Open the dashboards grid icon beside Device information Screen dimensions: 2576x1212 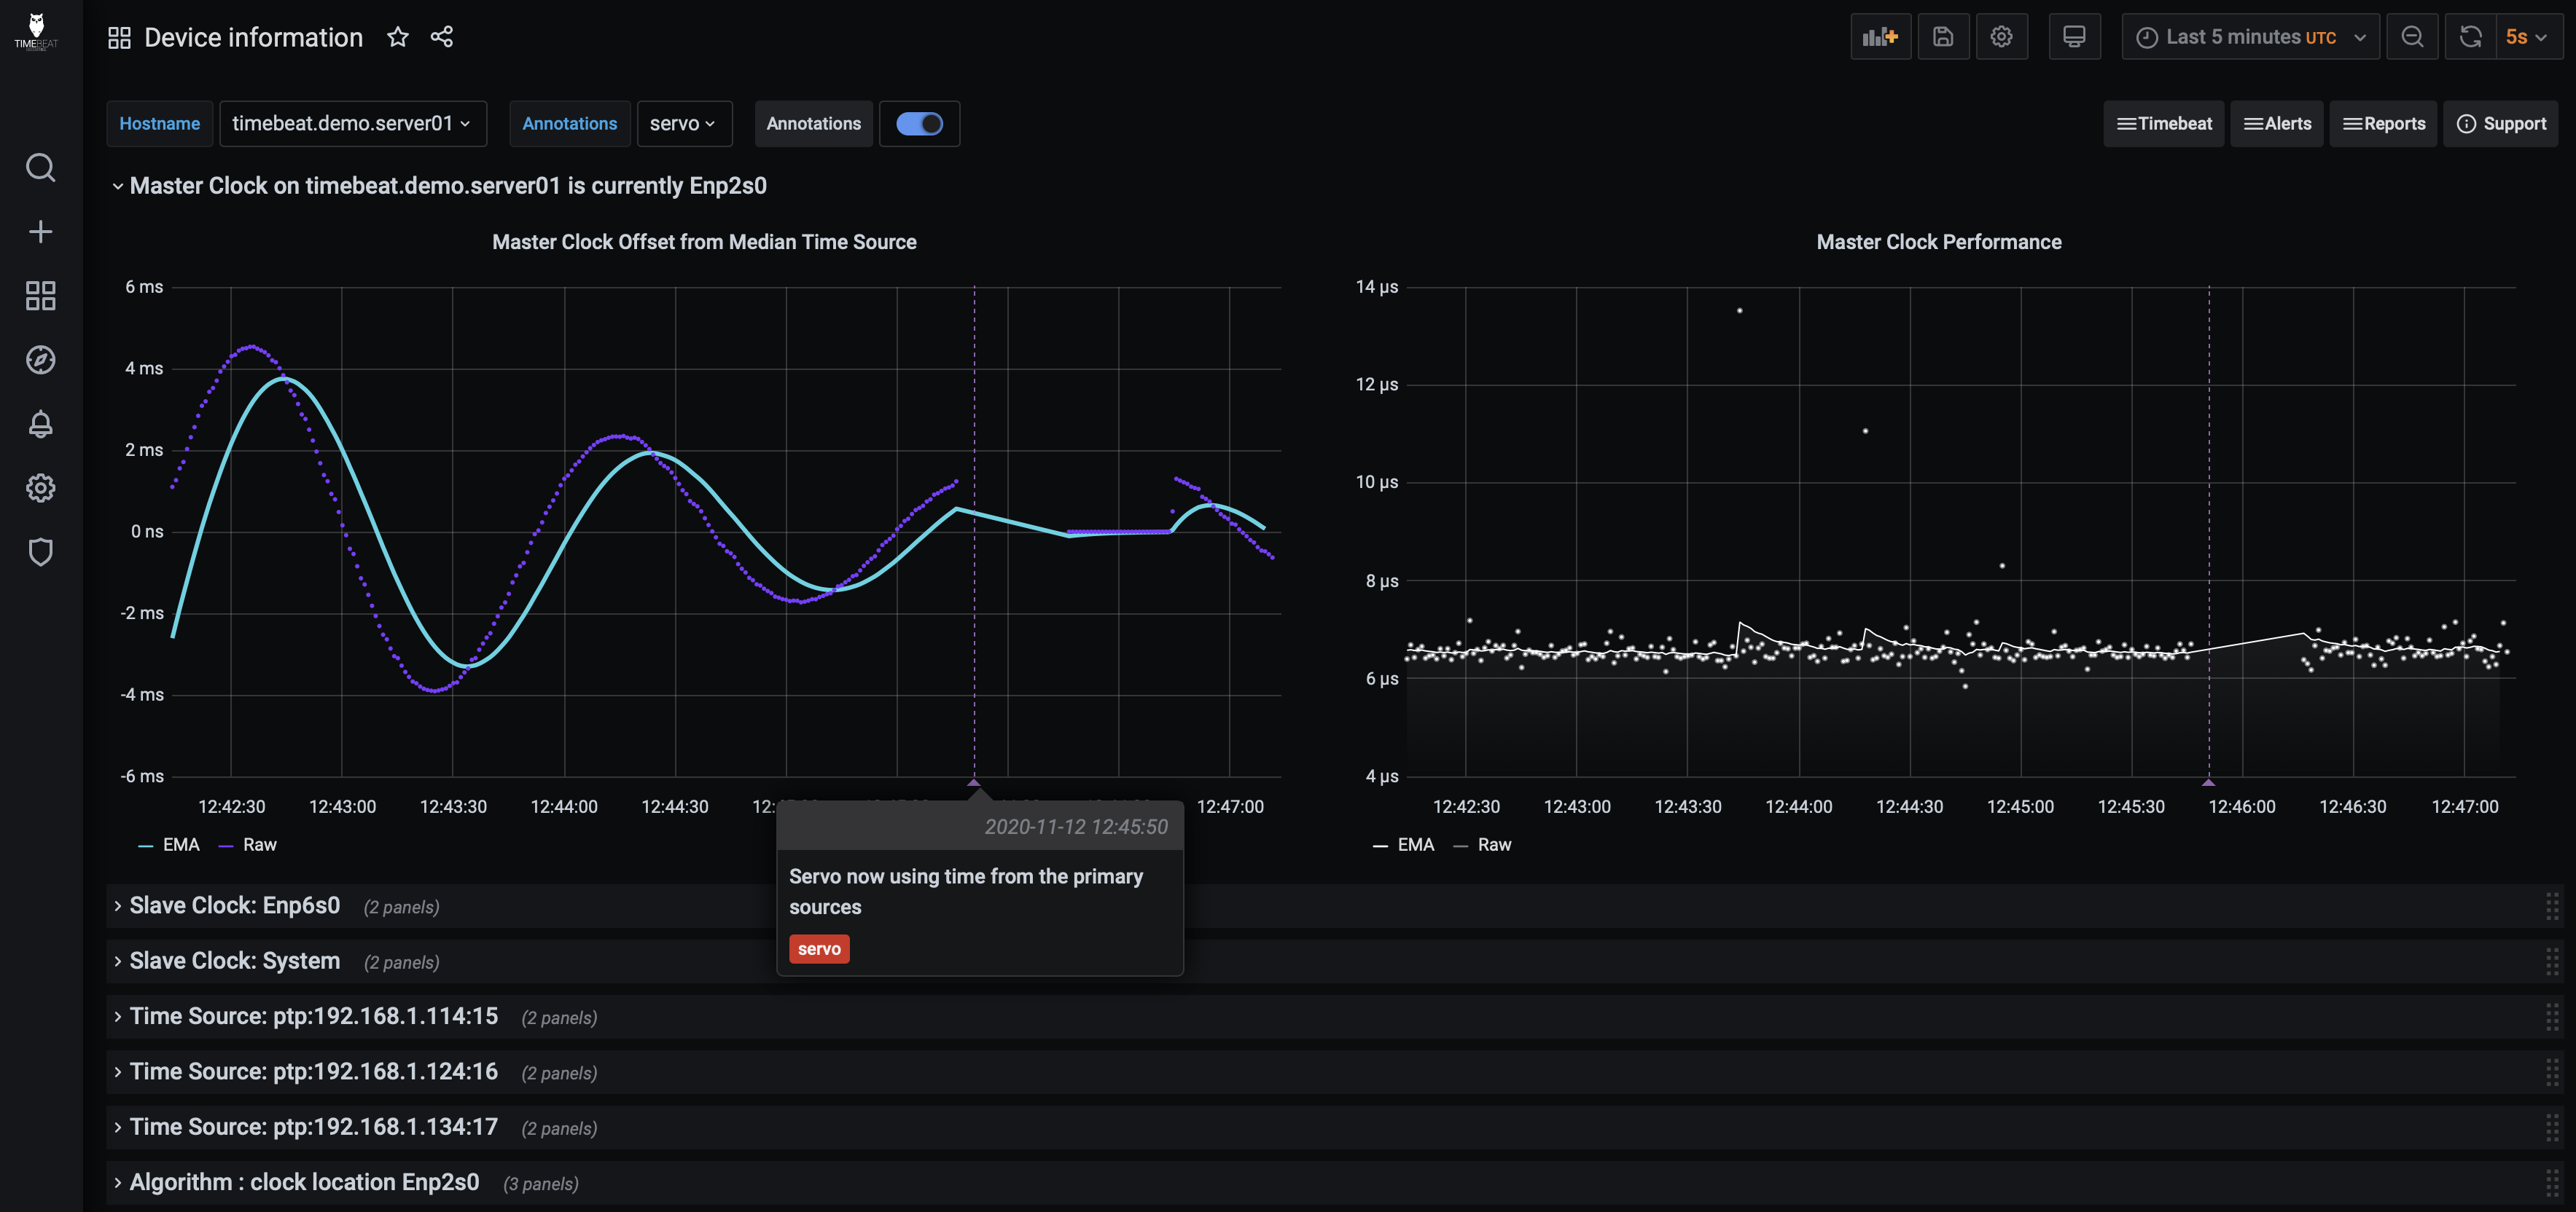[x=119, y=38]
